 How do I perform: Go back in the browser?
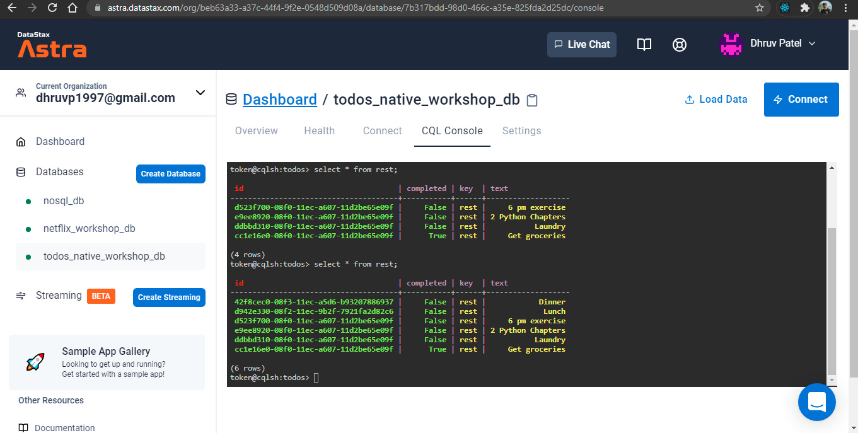tap(13, 8)
